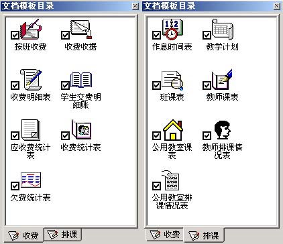Viewport: 283px width, 244px height.
Task: Open the 按班收费 template icon
Action: tap(31, 29)
